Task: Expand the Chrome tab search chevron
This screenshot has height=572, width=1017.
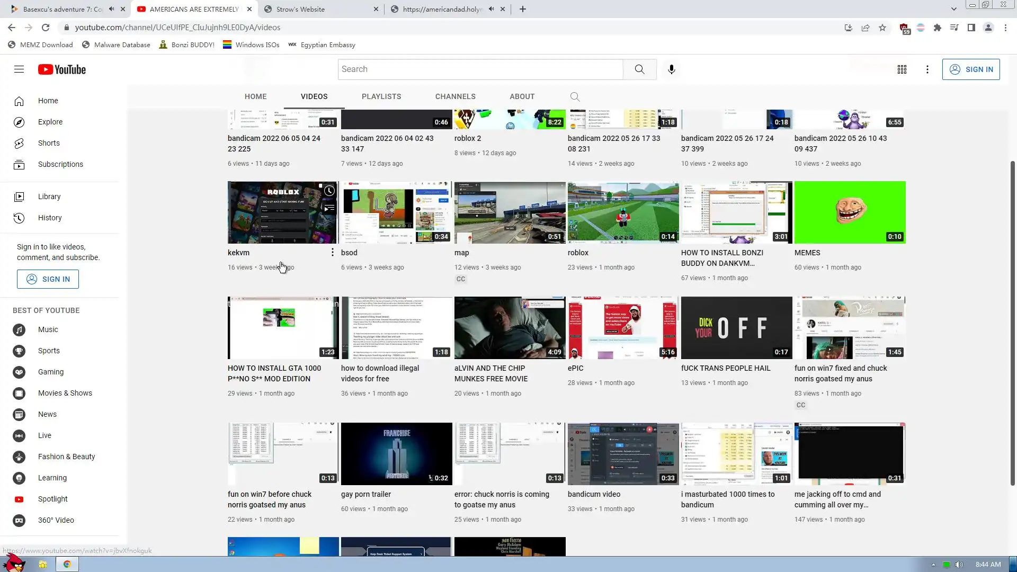Action: click(x=953, y=9)
